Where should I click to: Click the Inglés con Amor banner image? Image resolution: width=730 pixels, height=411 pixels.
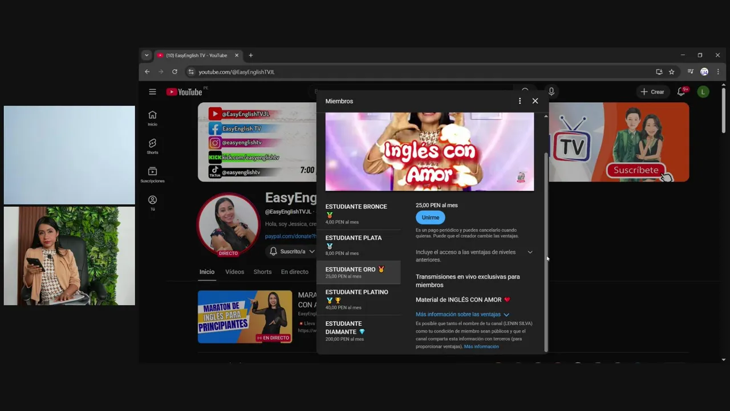(x=429, y=151)
